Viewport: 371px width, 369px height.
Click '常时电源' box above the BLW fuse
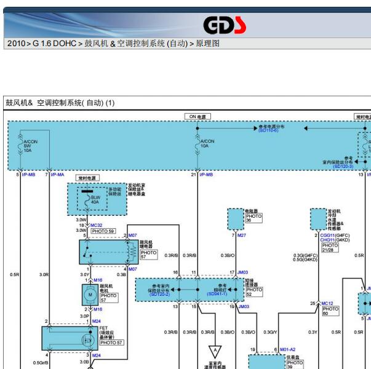(x=87, y=178)
